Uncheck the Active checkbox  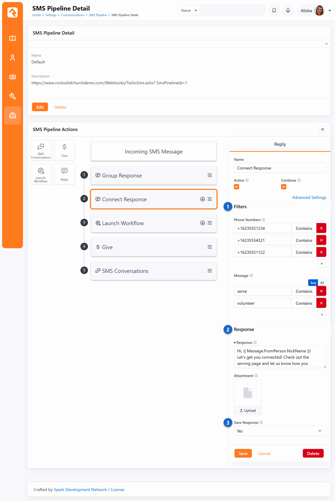237,187
